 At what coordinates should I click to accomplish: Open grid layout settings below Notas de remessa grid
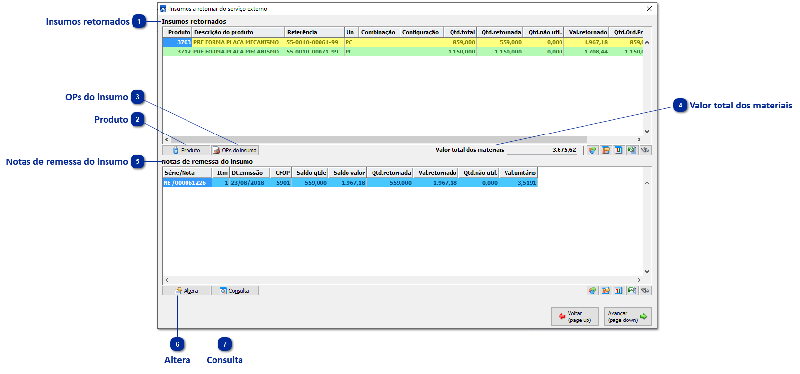[x=606, y=291]
